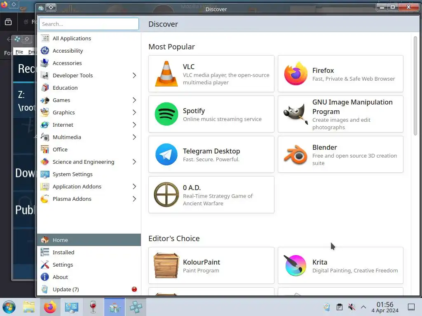Click the Accessories category icon
The height and width of the screenshot is (316, 422).
[x=45, y=63]
